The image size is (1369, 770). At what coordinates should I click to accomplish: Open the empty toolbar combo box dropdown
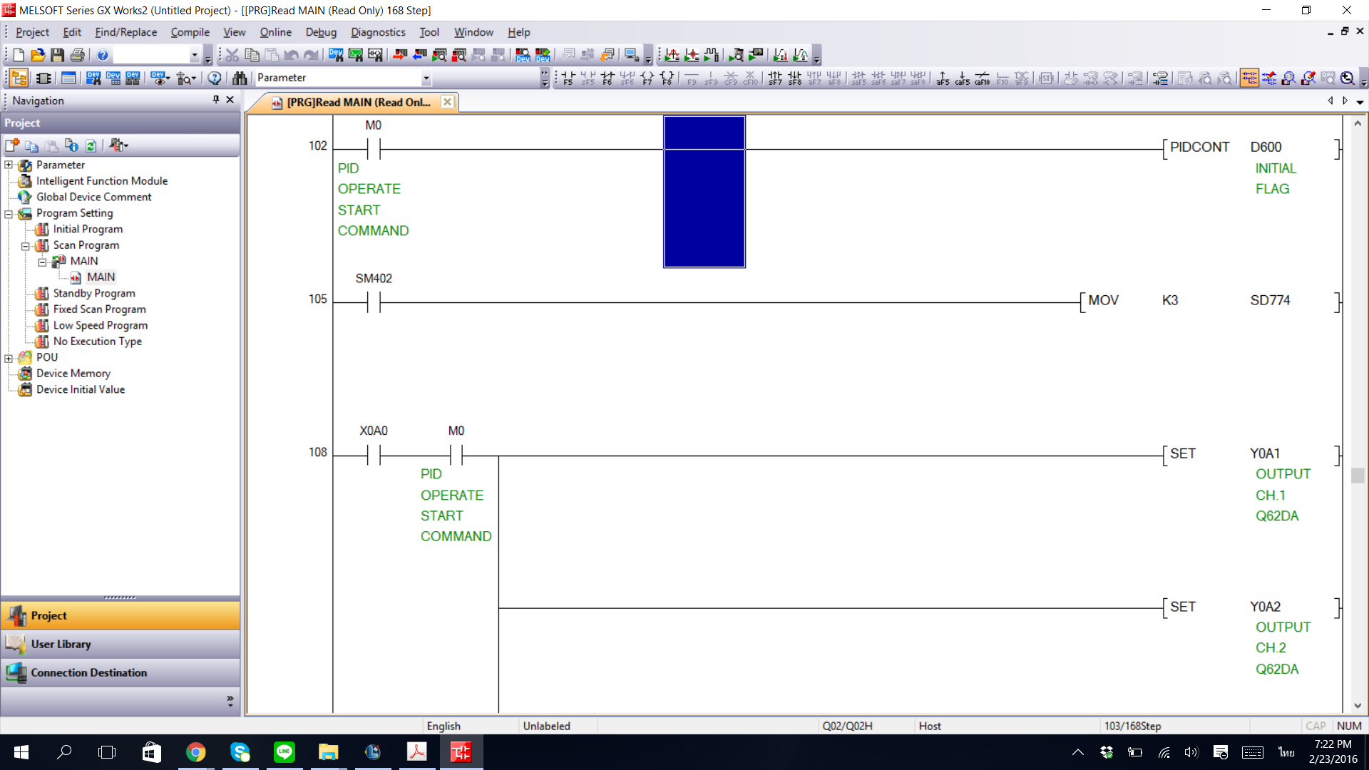pyautogui.click(x=194, y=55)
